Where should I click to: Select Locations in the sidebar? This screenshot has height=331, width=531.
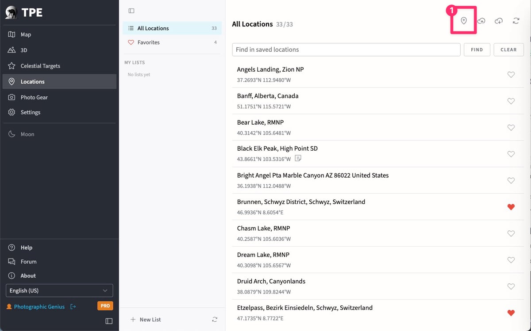tap(59, 81)
